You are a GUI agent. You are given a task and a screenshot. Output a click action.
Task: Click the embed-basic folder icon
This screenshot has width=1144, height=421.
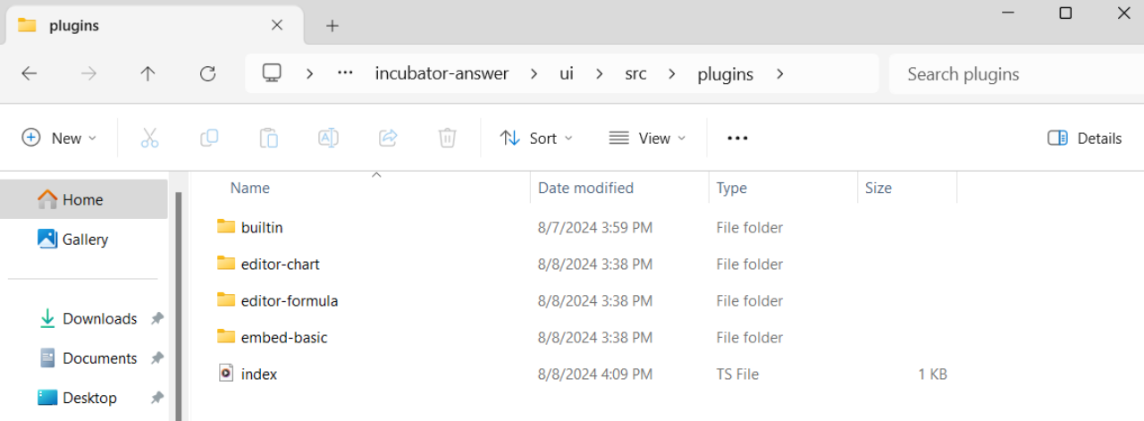pos(226,336)
